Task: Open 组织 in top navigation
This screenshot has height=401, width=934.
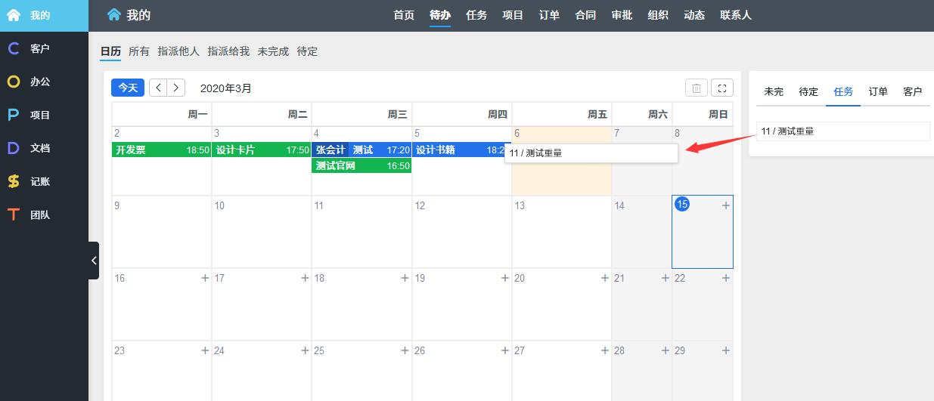Action: [658, 15]
